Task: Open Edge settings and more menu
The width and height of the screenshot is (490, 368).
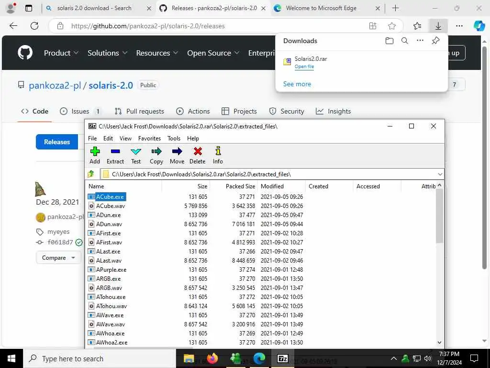Action: coord(459,26)
